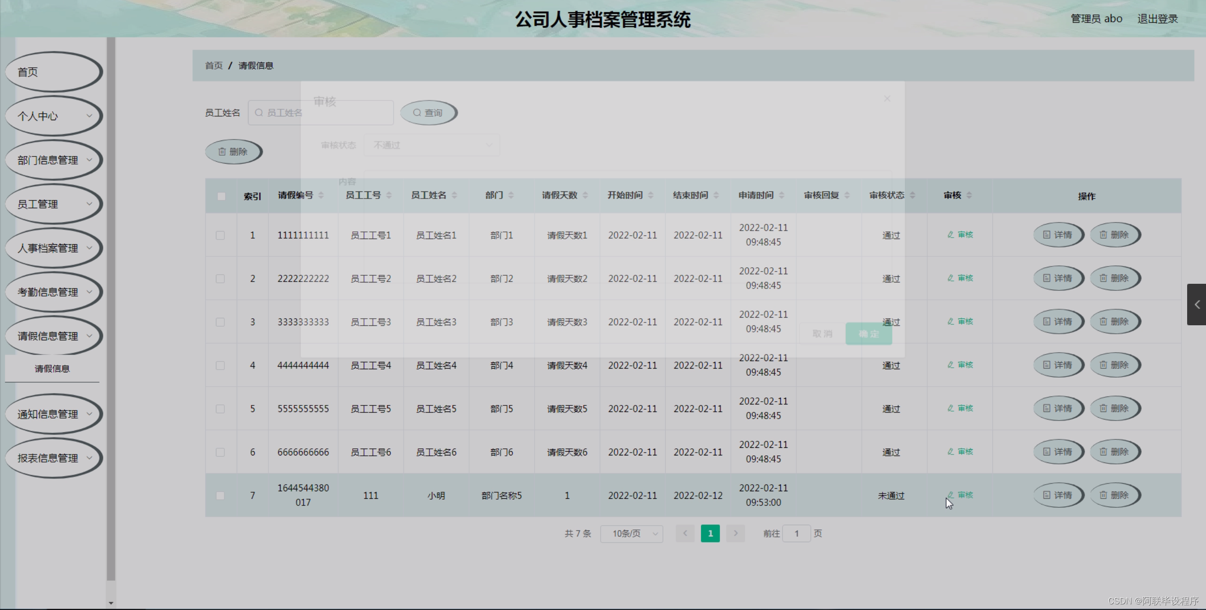Select 请假信息 in the sidebar submenu
Viewport: 1206px width, 610px height.
click(52, 369)
